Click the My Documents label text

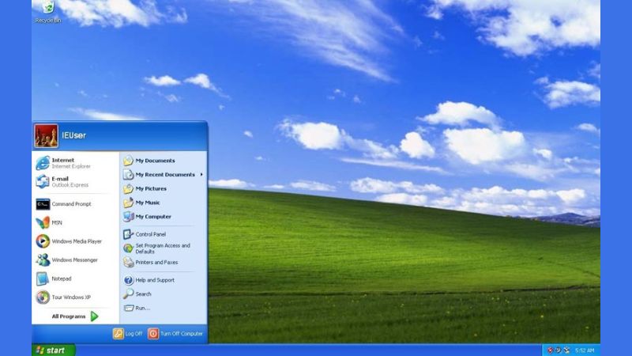click(x=155, y=161)
